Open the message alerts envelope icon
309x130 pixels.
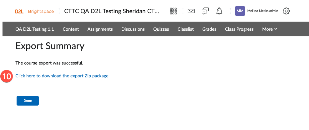click(191, 11)
